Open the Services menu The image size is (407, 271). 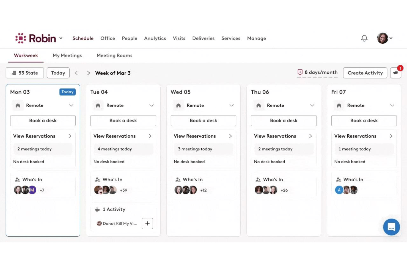(x=231, y=38)
